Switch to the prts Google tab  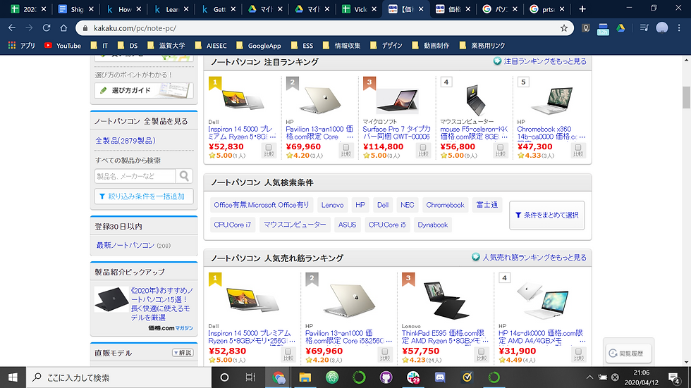coord(547,8)
